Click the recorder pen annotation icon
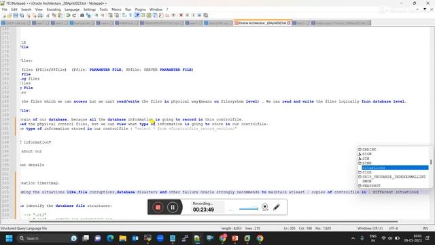This screenshot has height=245, width=435. point(277,207)
